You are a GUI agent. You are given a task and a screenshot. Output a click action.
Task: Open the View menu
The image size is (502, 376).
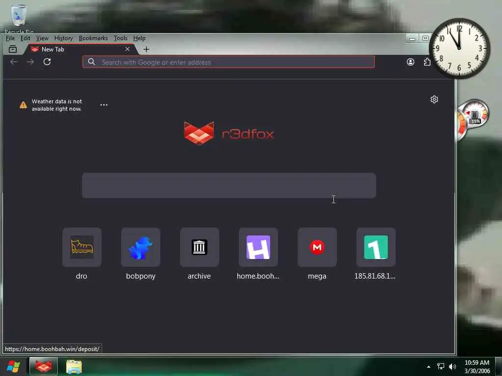[x=42, y=38]
